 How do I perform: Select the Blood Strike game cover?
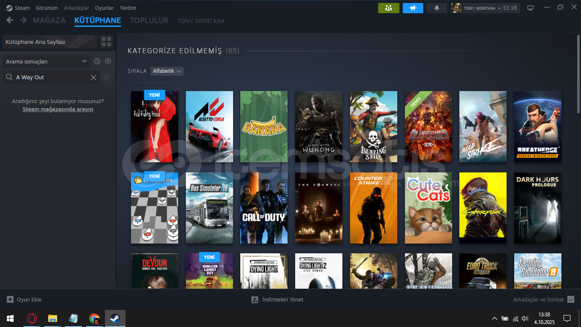tap(483, 126)
